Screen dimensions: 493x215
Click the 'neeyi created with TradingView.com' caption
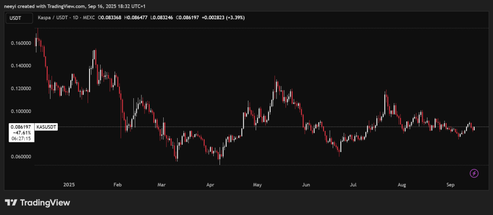pyautogui.click(x=45, y=6)
